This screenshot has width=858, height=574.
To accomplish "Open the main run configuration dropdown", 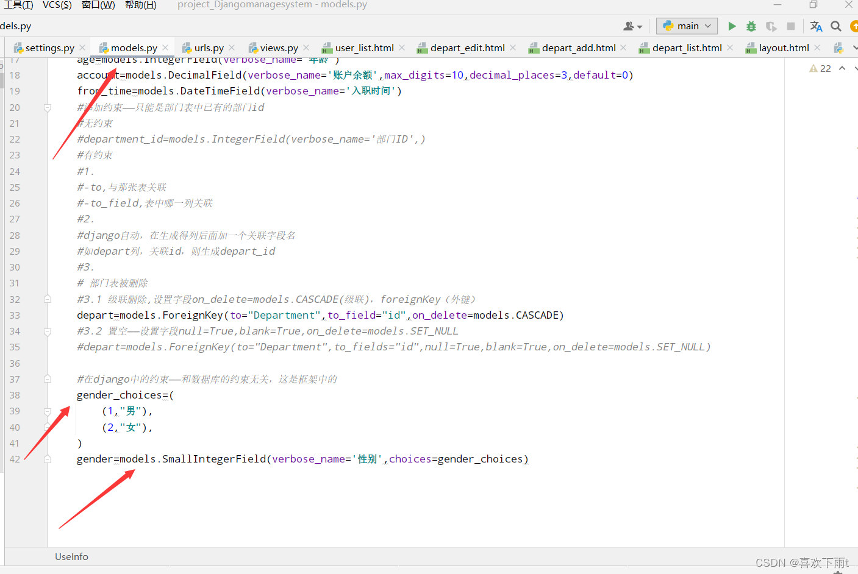I will coord(687,26).
